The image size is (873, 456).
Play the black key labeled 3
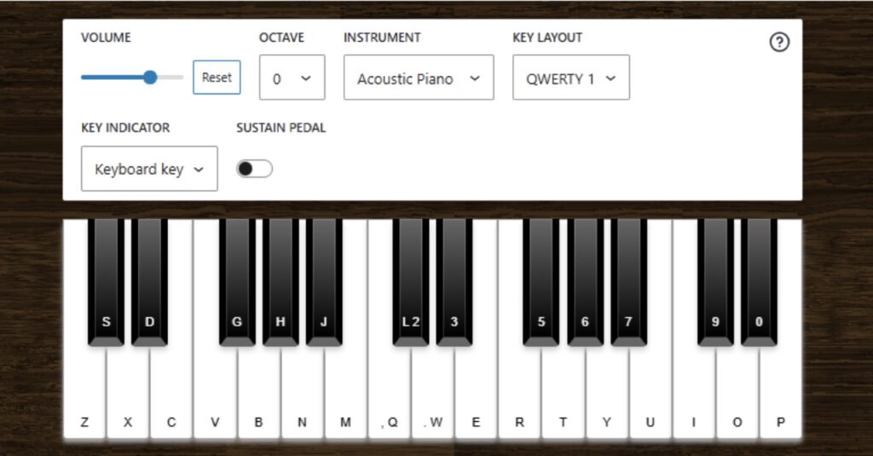454,281
